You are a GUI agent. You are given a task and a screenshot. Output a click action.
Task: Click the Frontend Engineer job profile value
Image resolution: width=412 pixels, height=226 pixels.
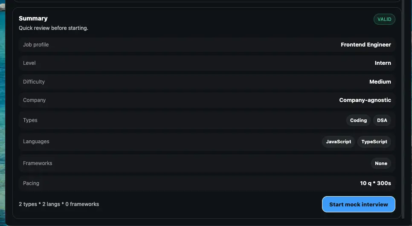(366, 45)
